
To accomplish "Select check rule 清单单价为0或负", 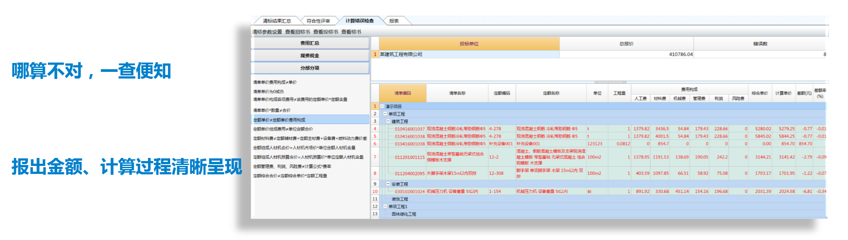I will click(x=268, y=91).
